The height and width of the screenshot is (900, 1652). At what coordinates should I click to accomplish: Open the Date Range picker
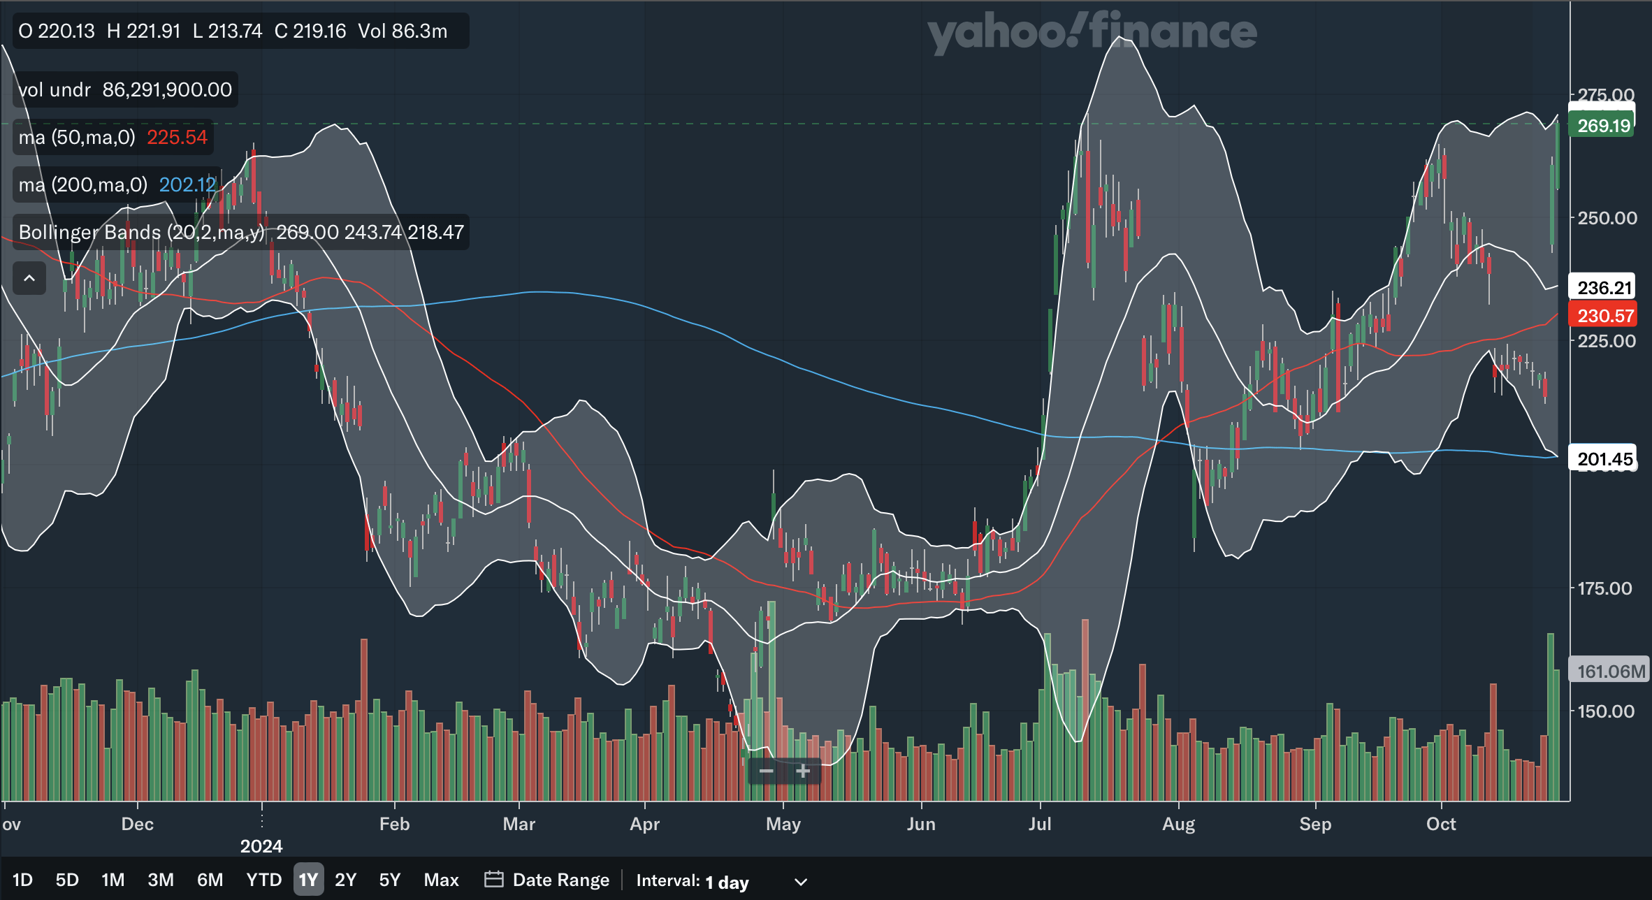(x=560, y=880)
